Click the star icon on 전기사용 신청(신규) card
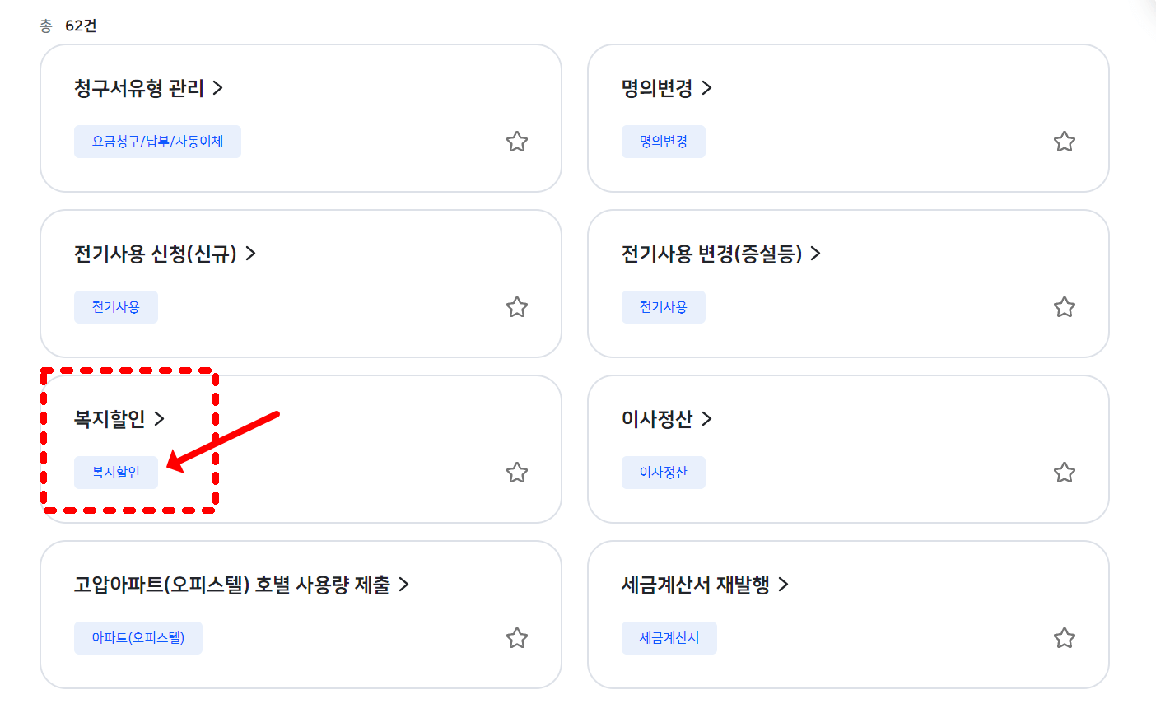 click(517, 306)
